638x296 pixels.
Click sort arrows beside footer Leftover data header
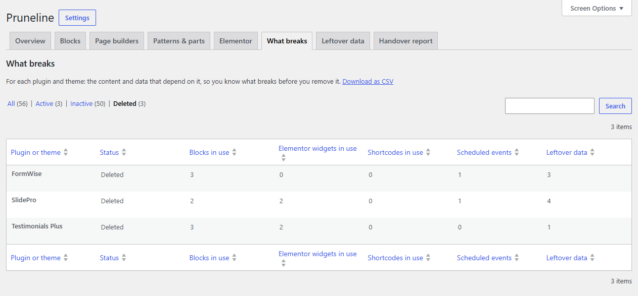coord(592,258)
